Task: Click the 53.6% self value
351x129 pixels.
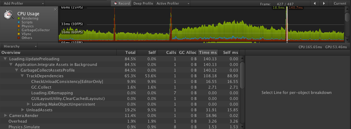Action: [151, 76]
